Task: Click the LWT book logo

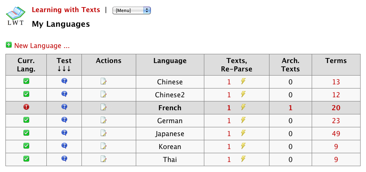Action: [x=15, y=16]
